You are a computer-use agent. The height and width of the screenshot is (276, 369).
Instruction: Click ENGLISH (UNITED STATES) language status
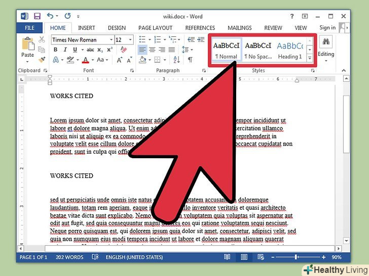(134, 257)
